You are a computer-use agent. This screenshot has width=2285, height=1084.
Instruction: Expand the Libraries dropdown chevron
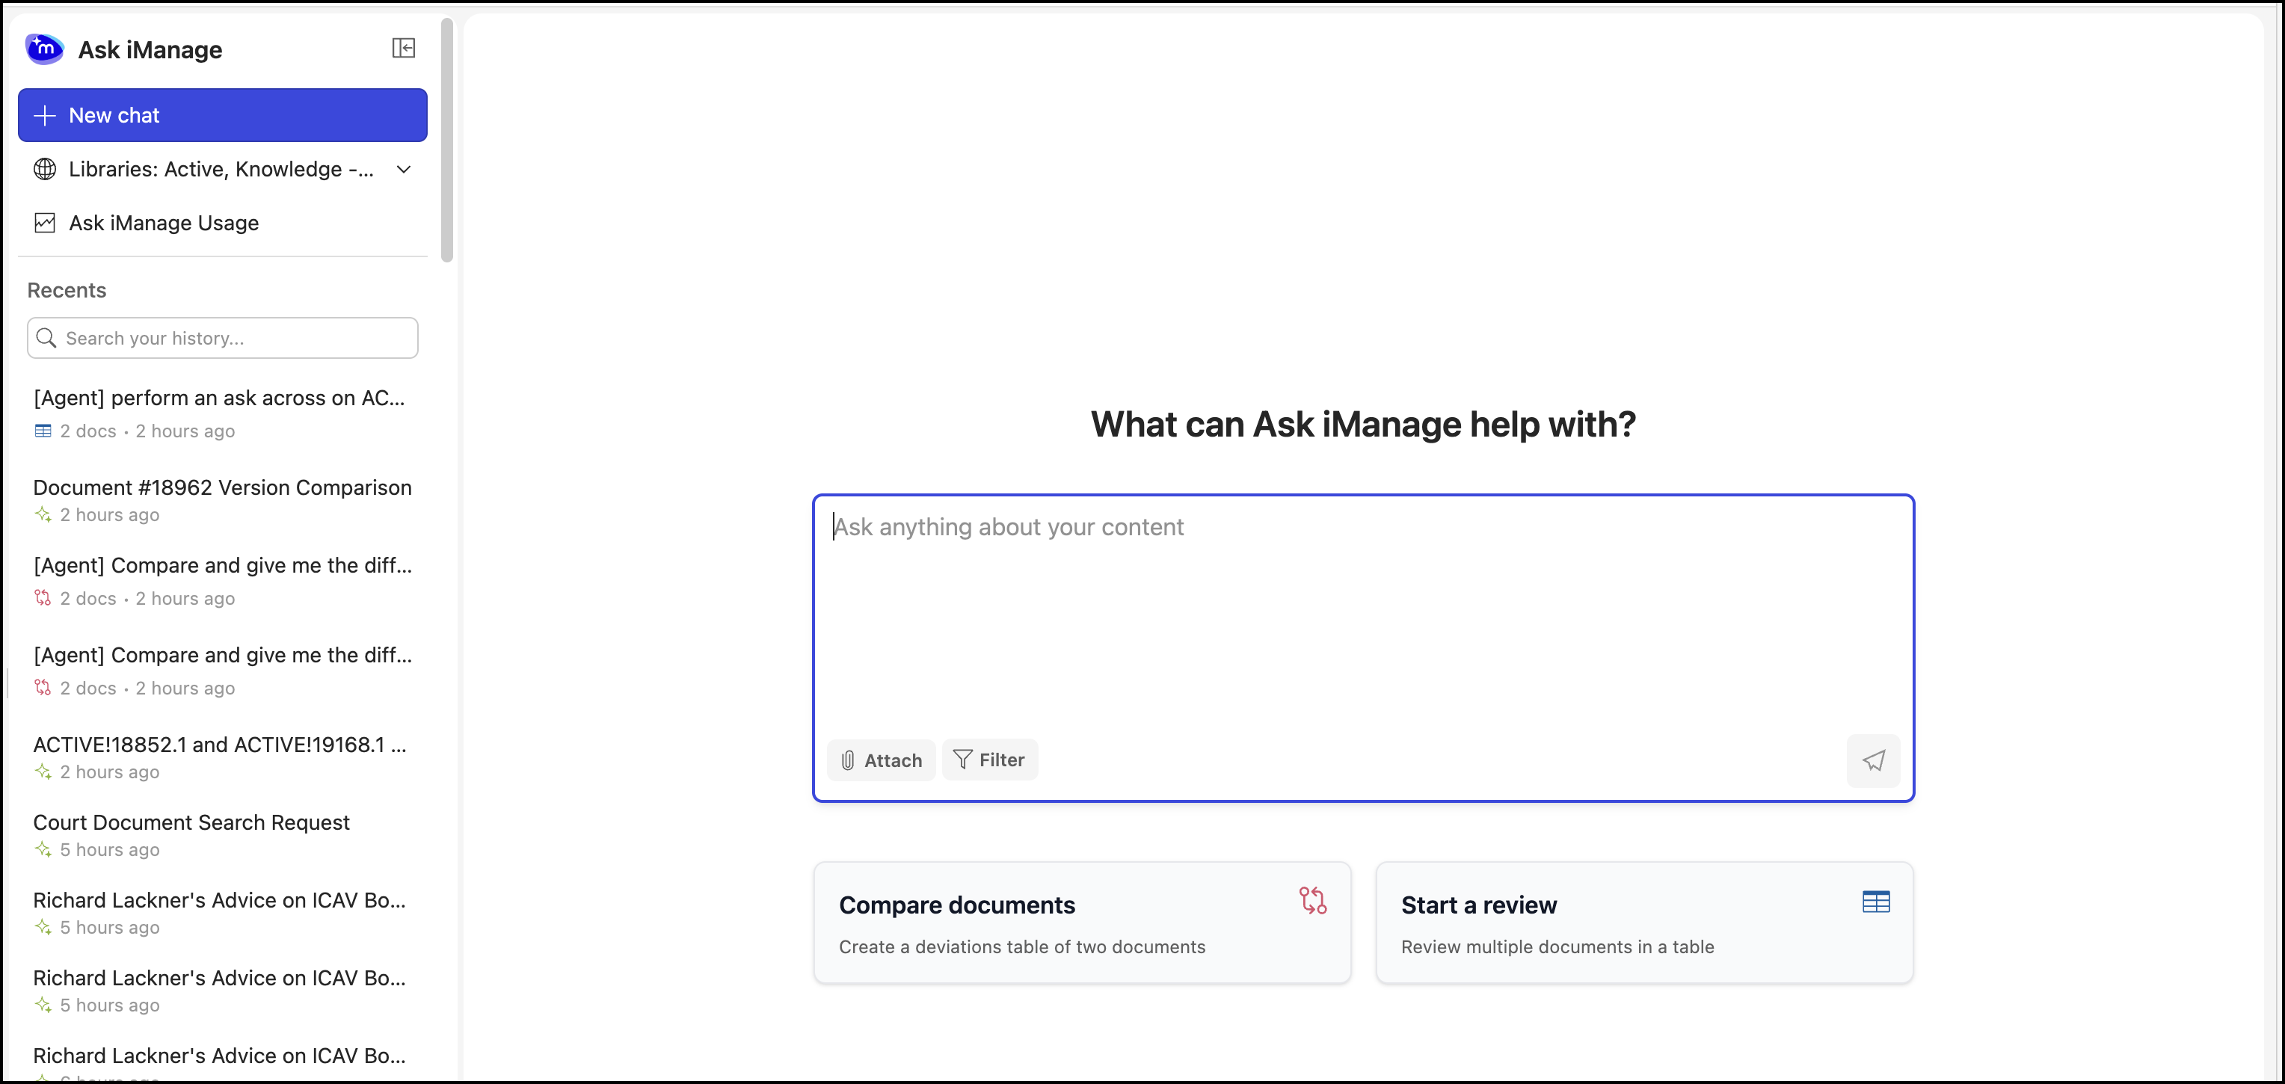[x=404, y=170]
